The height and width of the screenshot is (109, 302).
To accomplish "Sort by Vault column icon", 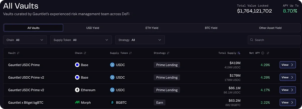I will pos(18,53).
